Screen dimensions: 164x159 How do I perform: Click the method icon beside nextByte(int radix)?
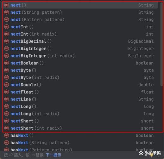tap(7, 78)
